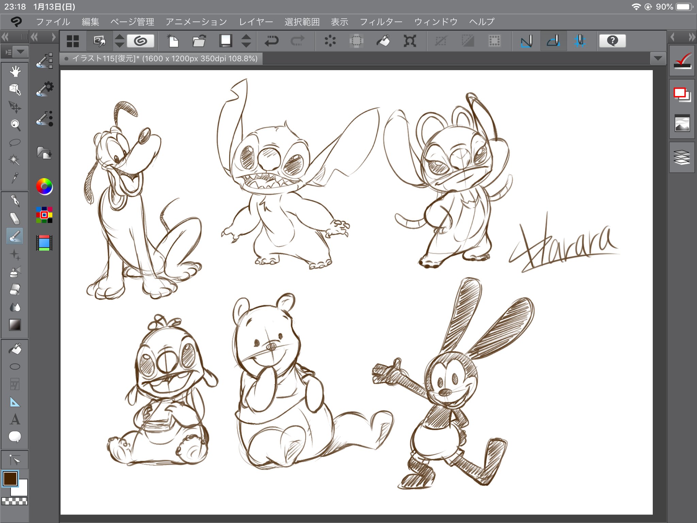Open the Tool Property palette
697x523 pixels.
45,89
